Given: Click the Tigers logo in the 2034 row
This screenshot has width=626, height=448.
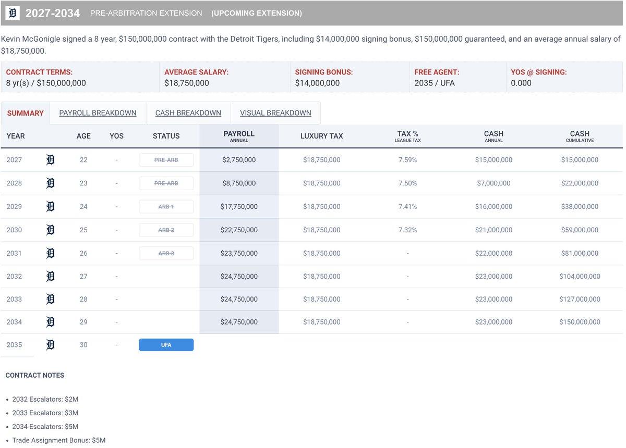Looking at the screenshot, I should point(50,322).
